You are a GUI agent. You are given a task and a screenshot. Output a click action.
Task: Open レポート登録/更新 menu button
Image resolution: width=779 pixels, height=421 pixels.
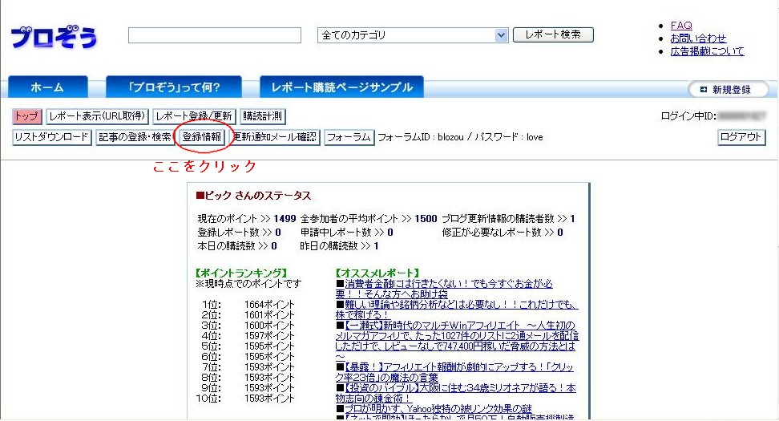pyautogui.click(x=194, y=116)
